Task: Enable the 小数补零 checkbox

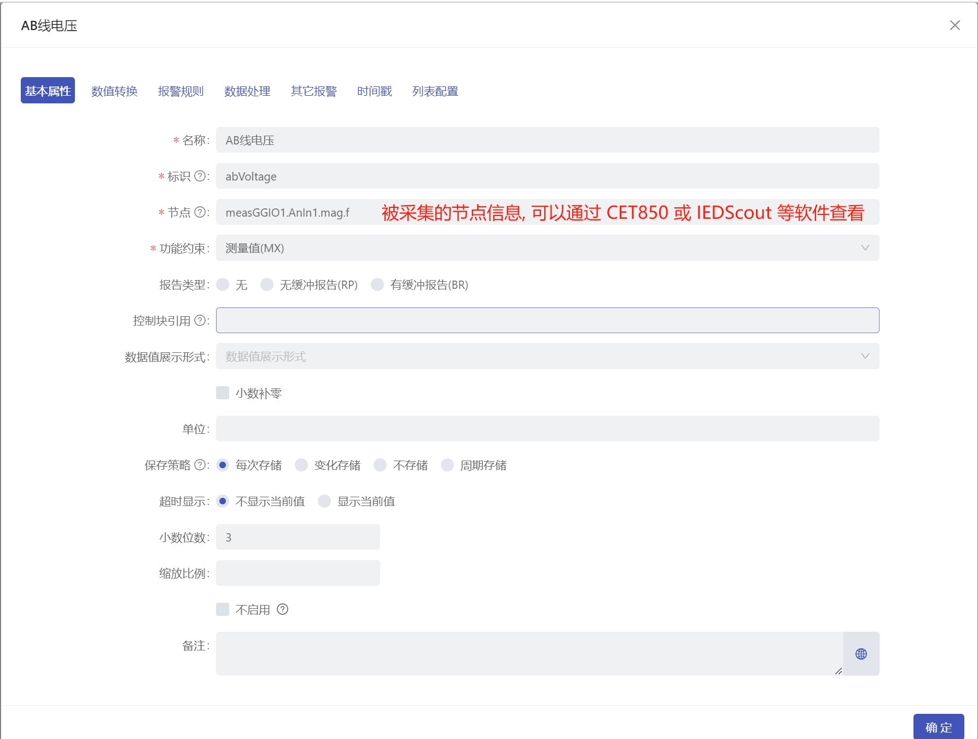Action: (223, 393)
